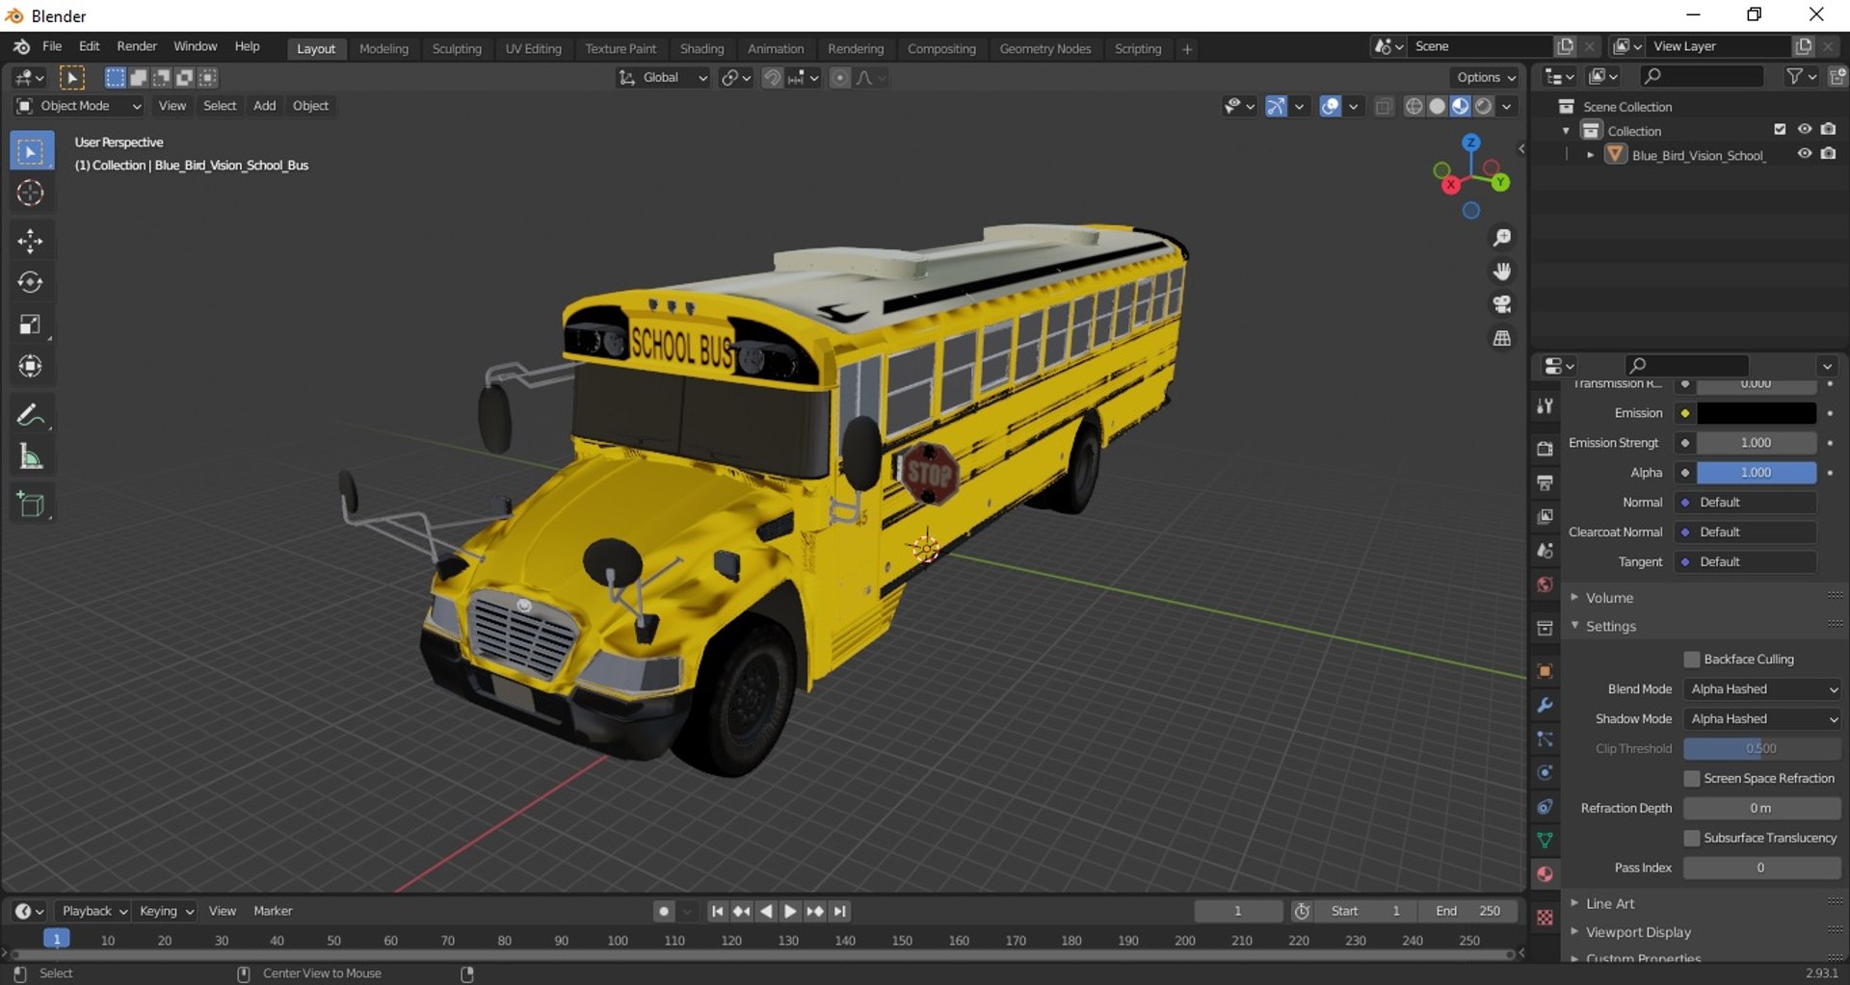Click the Emission black color swatch
1850x985 pixels.
click(1756, 413)
